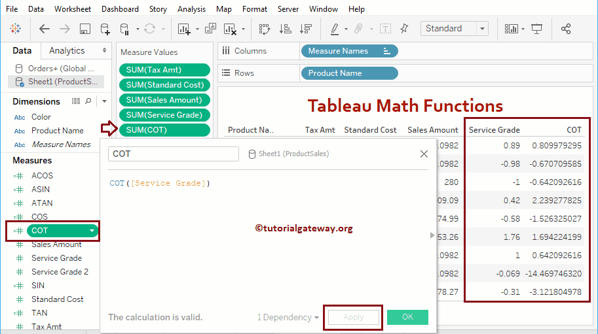Screen dimensions: 598x334
Task: Open the Map menu
Action: coord(224,8)
